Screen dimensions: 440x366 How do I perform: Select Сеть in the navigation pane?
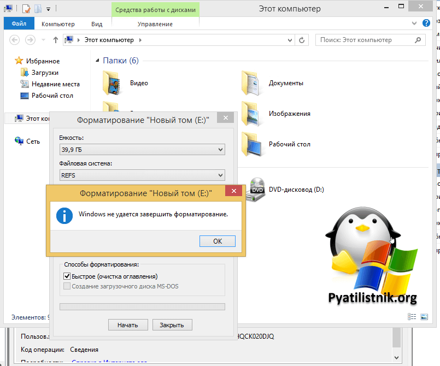click(x=33, y=141)
